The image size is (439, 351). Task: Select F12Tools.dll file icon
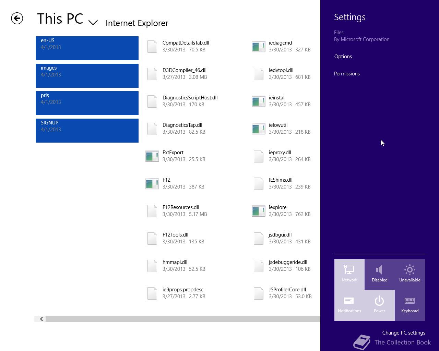coord(152,239)
